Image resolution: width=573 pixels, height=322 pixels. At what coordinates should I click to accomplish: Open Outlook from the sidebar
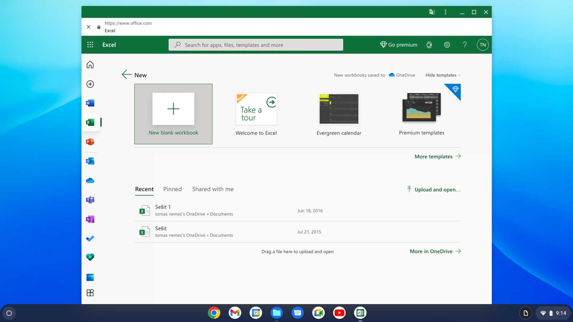click(x=90, y=161)
